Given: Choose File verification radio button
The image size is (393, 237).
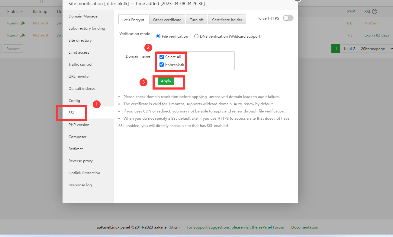Looking at the screenshot, I should (x=158, y=36).
